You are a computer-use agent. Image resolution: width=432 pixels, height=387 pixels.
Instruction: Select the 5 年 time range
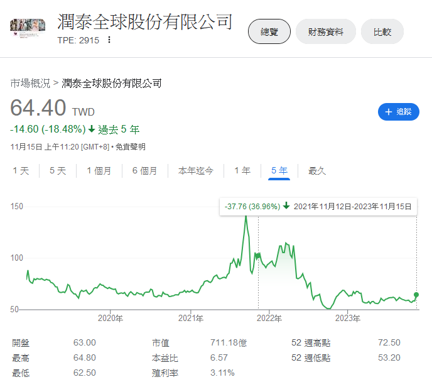click(x=279, y=170)
